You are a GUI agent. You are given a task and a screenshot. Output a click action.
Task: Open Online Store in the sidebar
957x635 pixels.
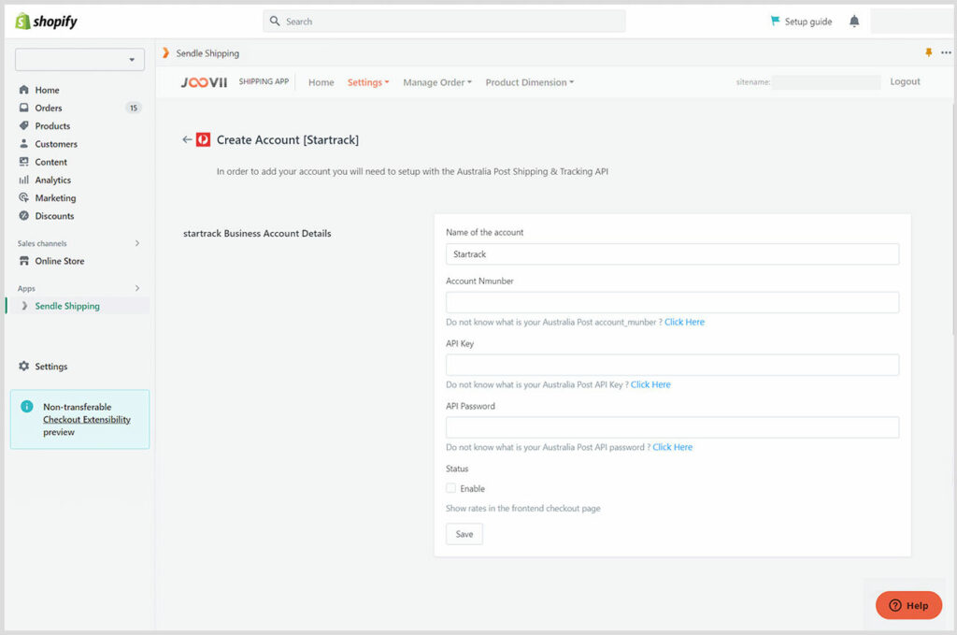click(60, 261)
